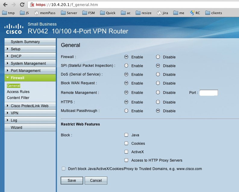Open the jira bookmark
Viewport: 239px width, 192px height.
(162, 13)
